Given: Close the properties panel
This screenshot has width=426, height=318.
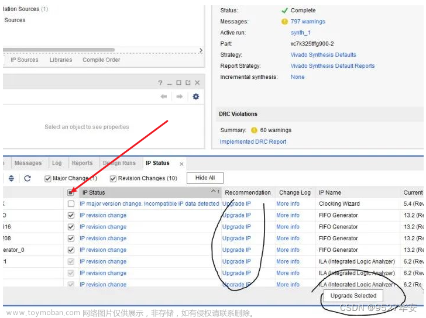Looking at the screenshot, I should click(x=197, y=82).
